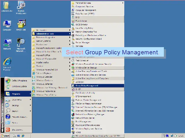Viewport: 185px width, 138px height.
Task: Click the Internet Explorer quick launch icon
Action: click(23, 136)
